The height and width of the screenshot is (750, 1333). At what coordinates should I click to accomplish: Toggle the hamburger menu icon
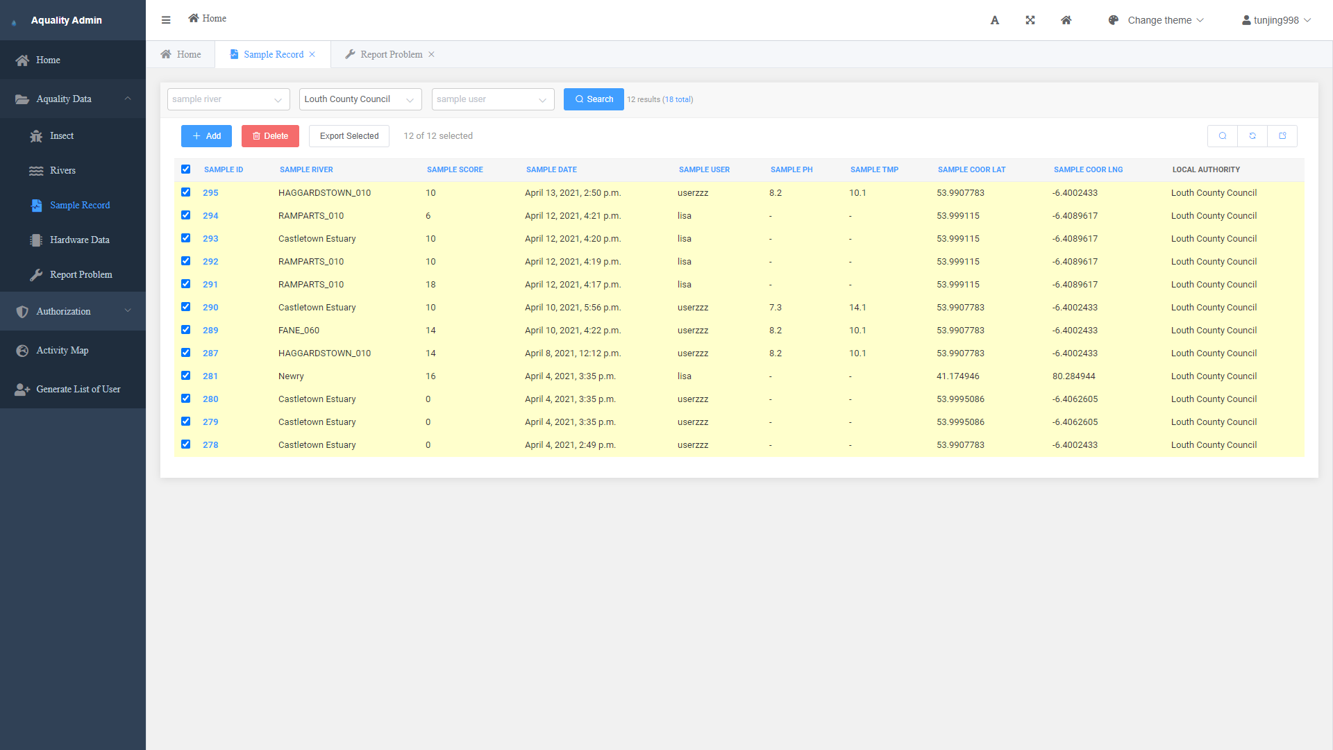click(166, 20)
